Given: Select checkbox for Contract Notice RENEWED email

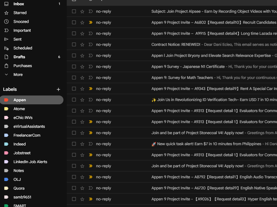Looking at the screenshot, I should [74, 44].
